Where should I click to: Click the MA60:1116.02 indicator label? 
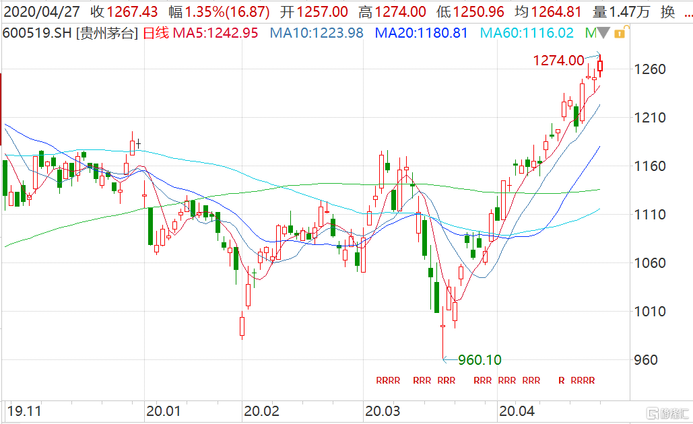[527, 33]
